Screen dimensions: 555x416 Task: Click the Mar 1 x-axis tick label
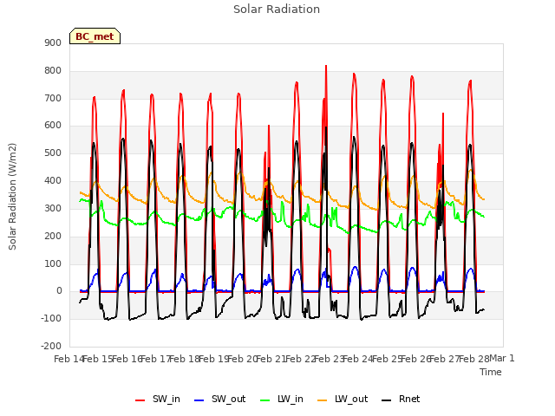tap(502, 358)
